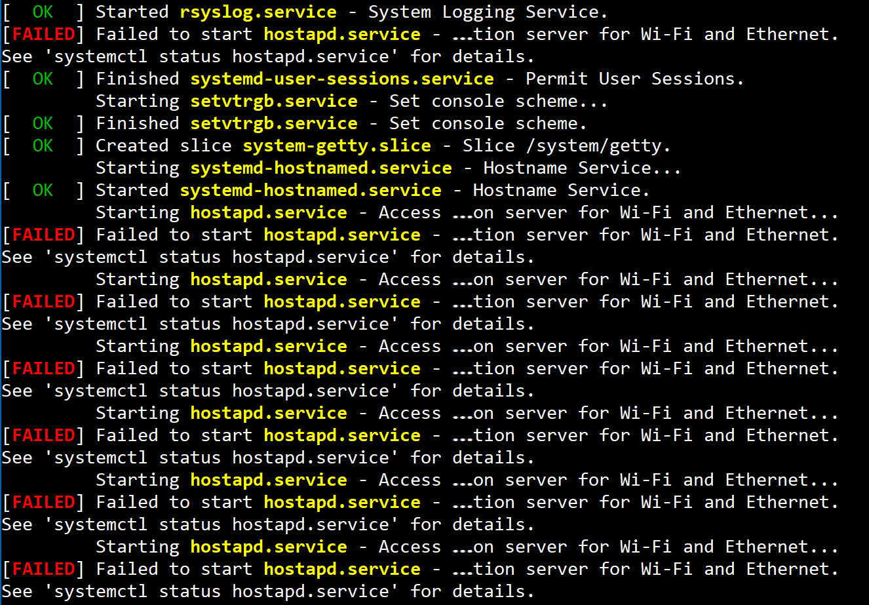Click setvtrgb.service on the Starting line

tap(274, 101)
